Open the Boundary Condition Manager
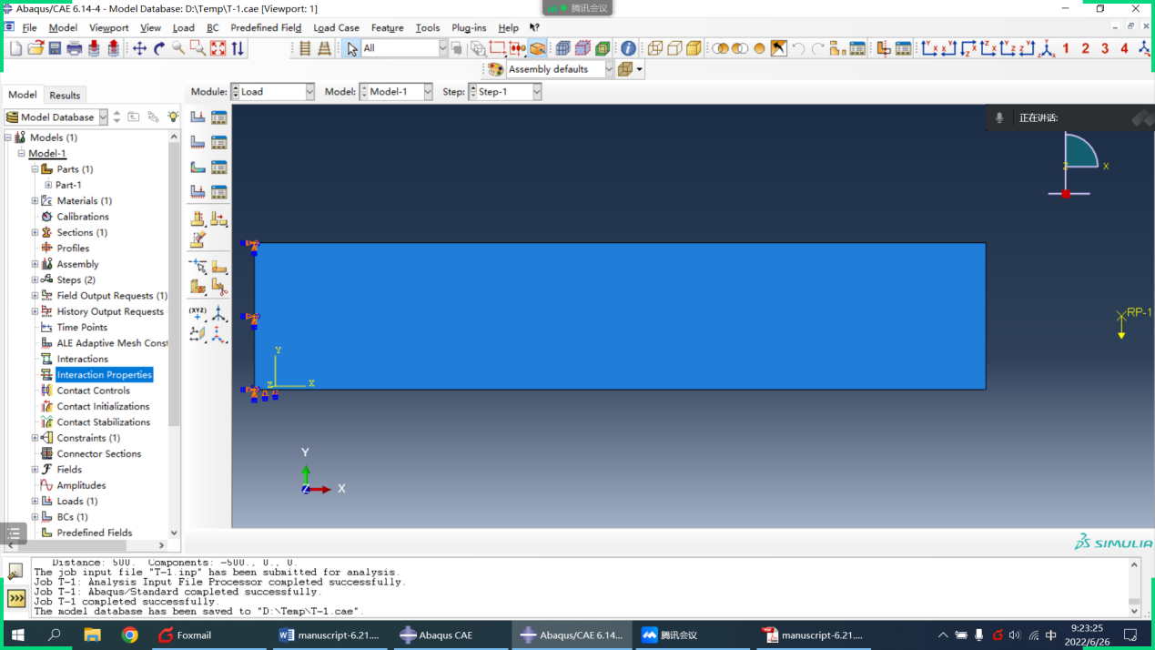1155x650 pixels. pyautogui.click(x=219, y=142)
